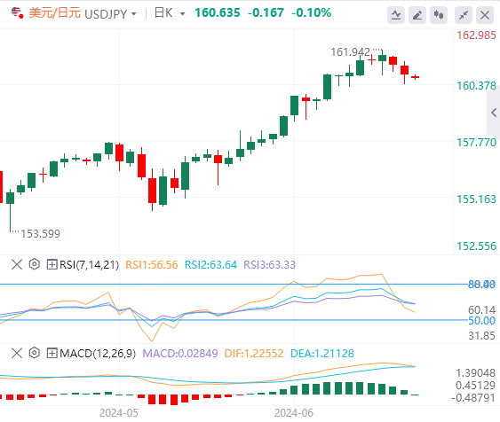This screenshot has height=422, width=500.
Task: Click the shrink/collapse arrows icon
Action: tap(464, 15)
